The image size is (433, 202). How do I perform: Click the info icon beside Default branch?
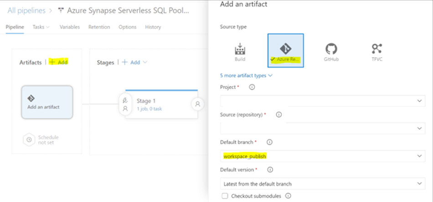(x=269, y=142)
